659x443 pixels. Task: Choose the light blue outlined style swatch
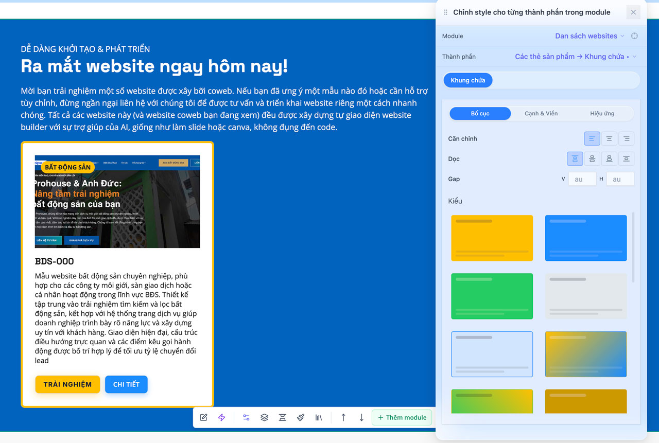coord(492,354)
